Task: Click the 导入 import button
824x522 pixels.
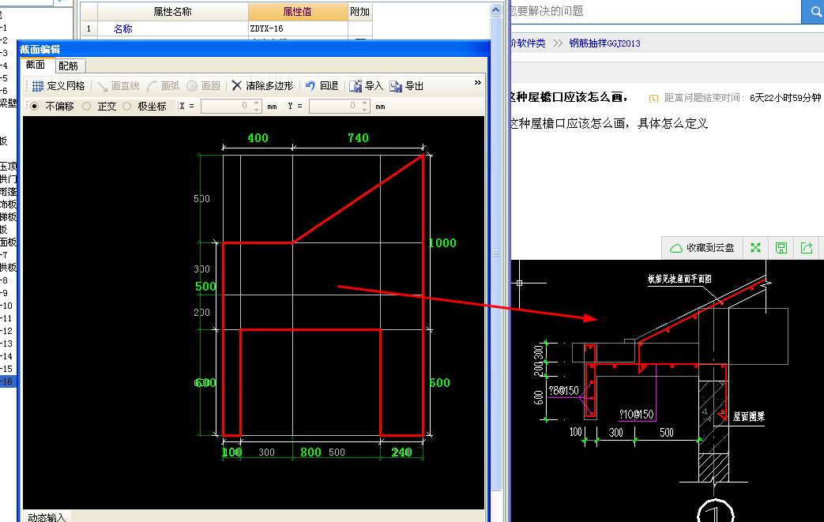Action: point(367,85)
